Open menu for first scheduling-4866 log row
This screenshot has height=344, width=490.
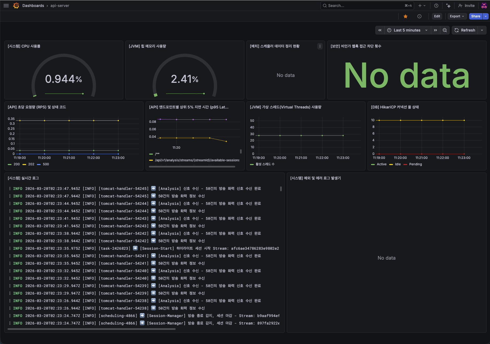[10, 316]
